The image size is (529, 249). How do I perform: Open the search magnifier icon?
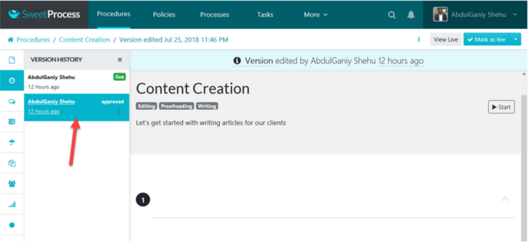[392, 15]
